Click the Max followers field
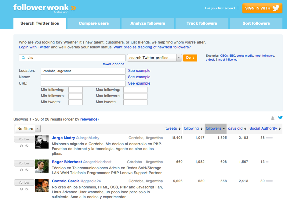This screenshot has width=287, height=200. click(136, 96)
